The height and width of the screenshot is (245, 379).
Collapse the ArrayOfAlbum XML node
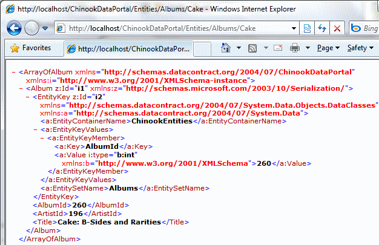click(x=13, y=71)
